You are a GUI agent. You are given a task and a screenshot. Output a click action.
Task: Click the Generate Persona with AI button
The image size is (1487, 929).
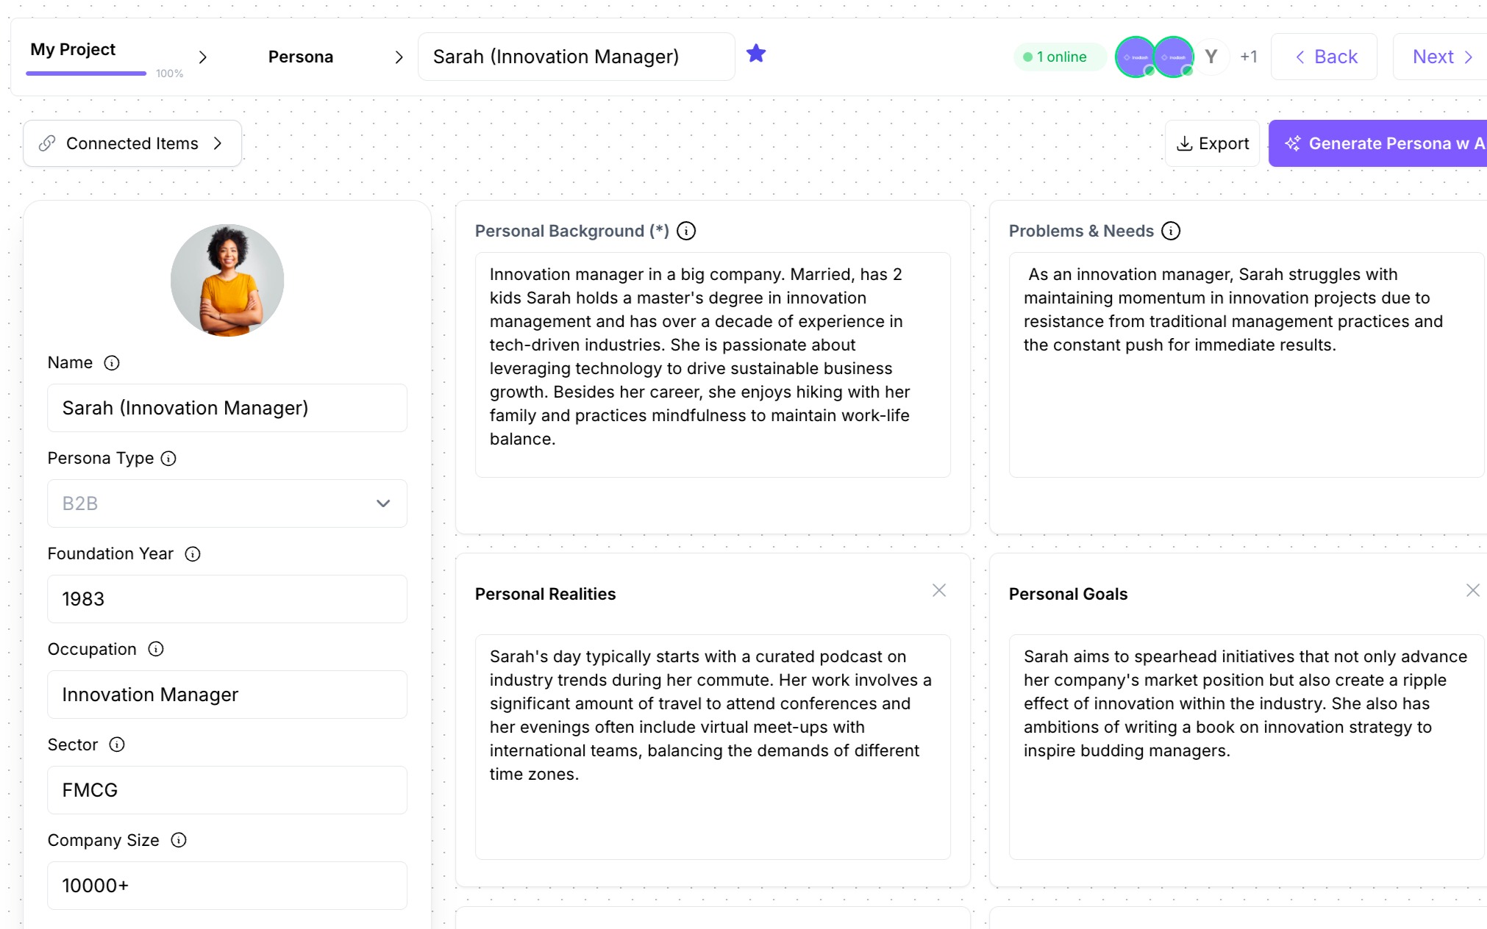(x=1384, y=143)
